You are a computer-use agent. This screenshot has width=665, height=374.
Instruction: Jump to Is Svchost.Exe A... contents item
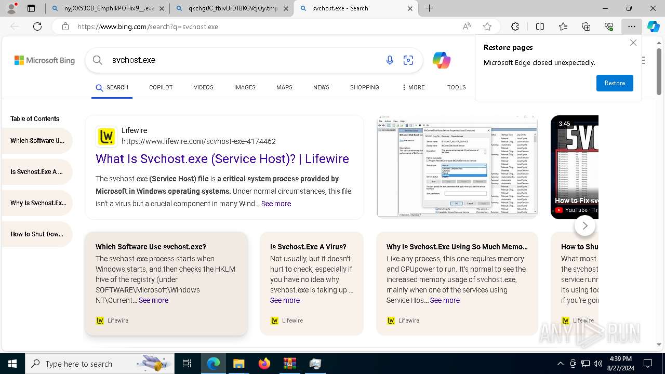pos(37,172)
